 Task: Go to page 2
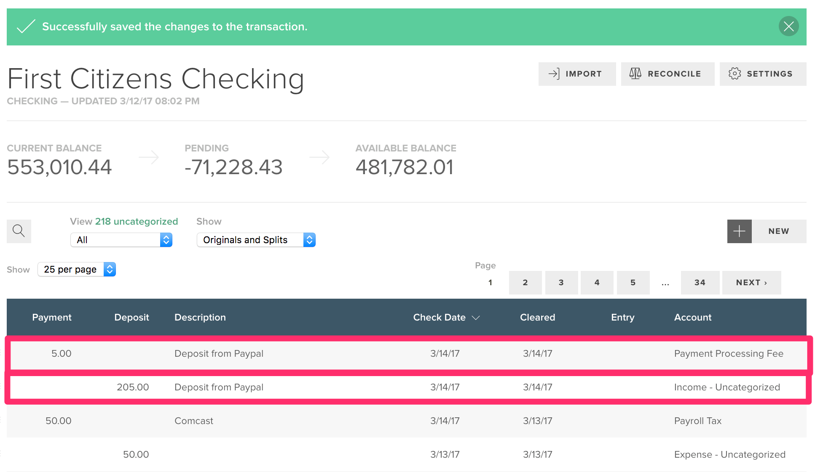(525, 282)
